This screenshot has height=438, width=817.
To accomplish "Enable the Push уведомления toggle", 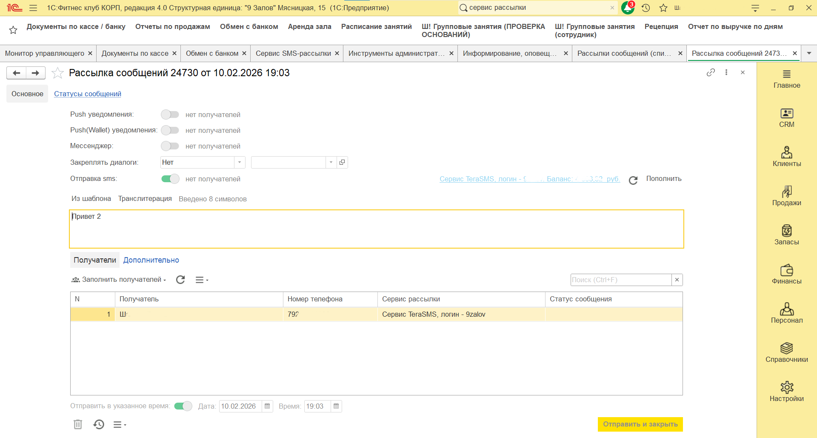I will click(x=170, y=115).
